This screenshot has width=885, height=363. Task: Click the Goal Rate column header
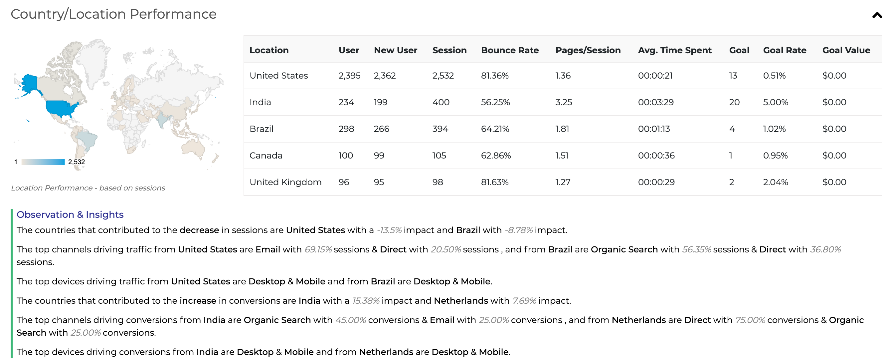coord(784,50)
